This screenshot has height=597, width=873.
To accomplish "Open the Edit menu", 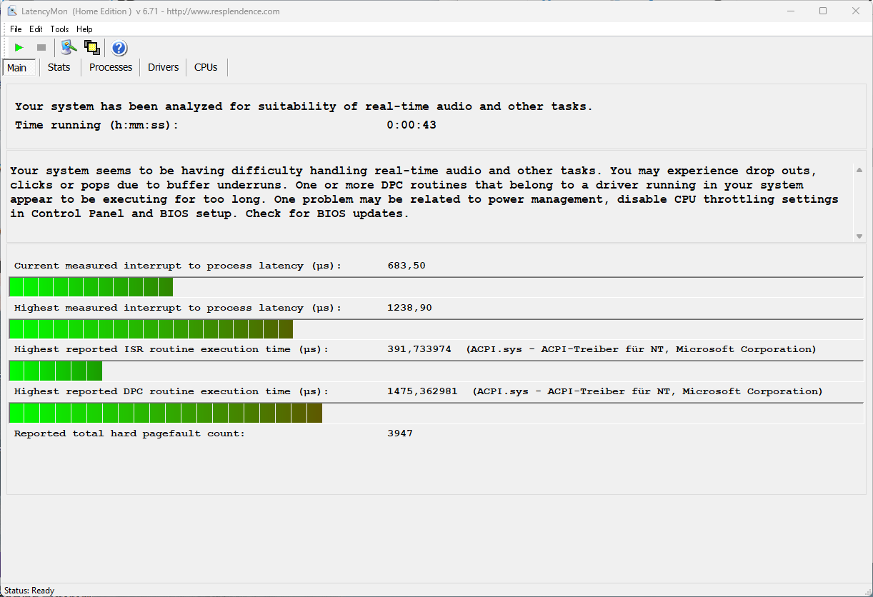I will pos(36,29).
